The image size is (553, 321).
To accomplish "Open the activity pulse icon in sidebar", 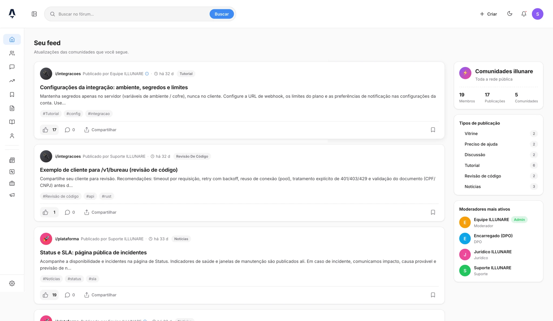I will pos(12,172).
